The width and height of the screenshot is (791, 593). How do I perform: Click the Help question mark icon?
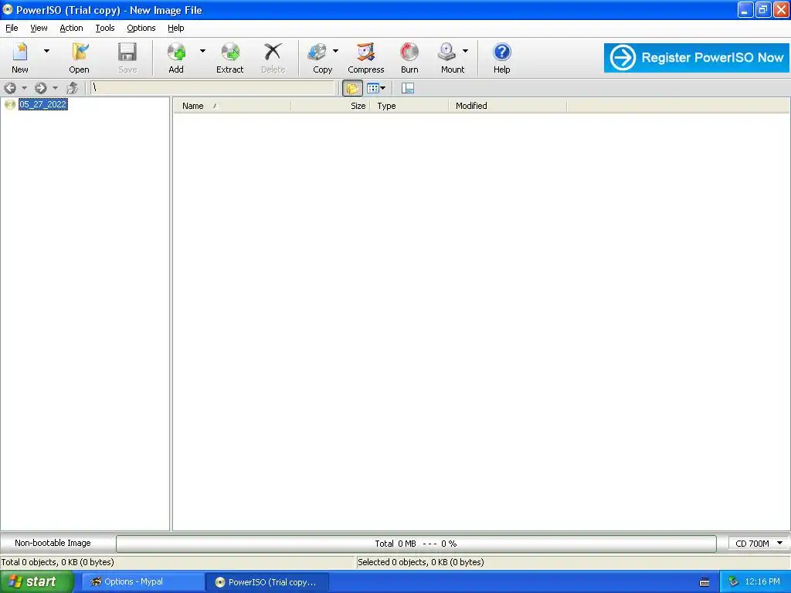coord(501,52)
